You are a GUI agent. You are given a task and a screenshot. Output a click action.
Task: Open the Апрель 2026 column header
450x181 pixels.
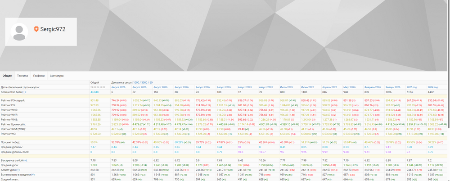click(329, 87)
